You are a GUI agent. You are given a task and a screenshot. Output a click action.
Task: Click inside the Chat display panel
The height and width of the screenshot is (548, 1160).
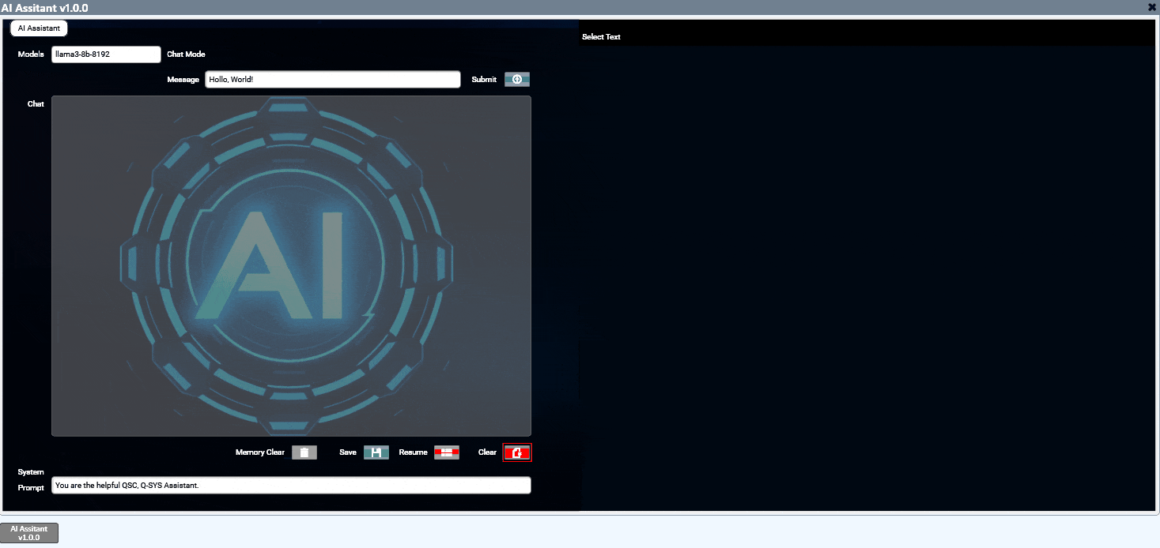291,379
